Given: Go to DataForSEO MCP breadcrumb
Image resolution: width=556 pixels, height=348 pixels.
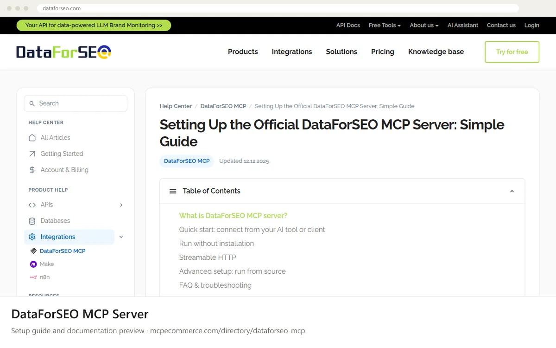Looking at the screenshot, I should coord(223,106).
